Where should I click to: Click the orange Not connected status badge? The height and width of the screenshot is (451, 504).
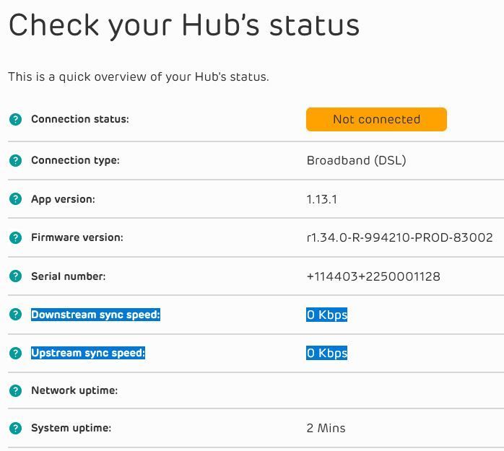[376, 119]
